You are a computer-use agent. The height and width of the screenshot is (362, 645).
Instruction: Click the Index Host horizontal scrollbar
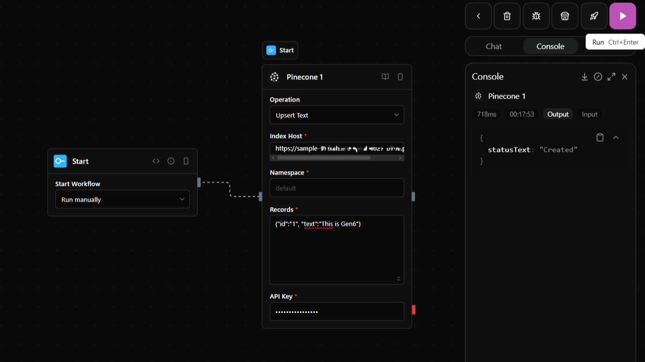324,158
